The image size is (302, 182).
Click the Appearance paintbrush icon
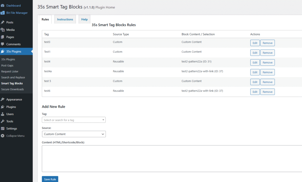3,100
